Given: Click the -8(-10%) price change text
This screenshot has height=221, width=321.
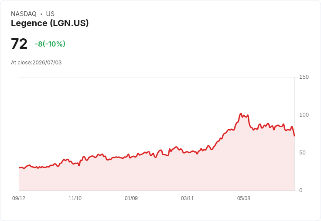Looking at the screenshot, I should pos(50,44).
